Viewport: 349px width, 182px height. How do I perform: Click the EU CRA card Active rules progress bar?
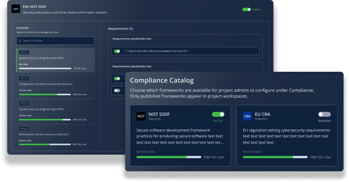point(275,157)
